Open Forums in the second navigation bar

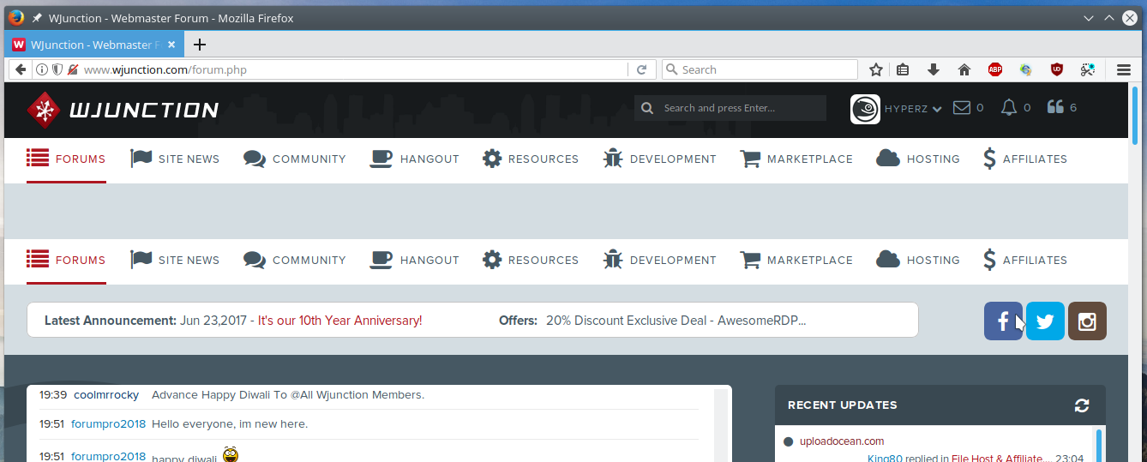[66, 260]
